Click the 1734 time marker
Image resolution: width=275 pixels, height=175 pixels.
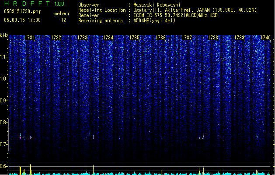(x=108, y=38)
